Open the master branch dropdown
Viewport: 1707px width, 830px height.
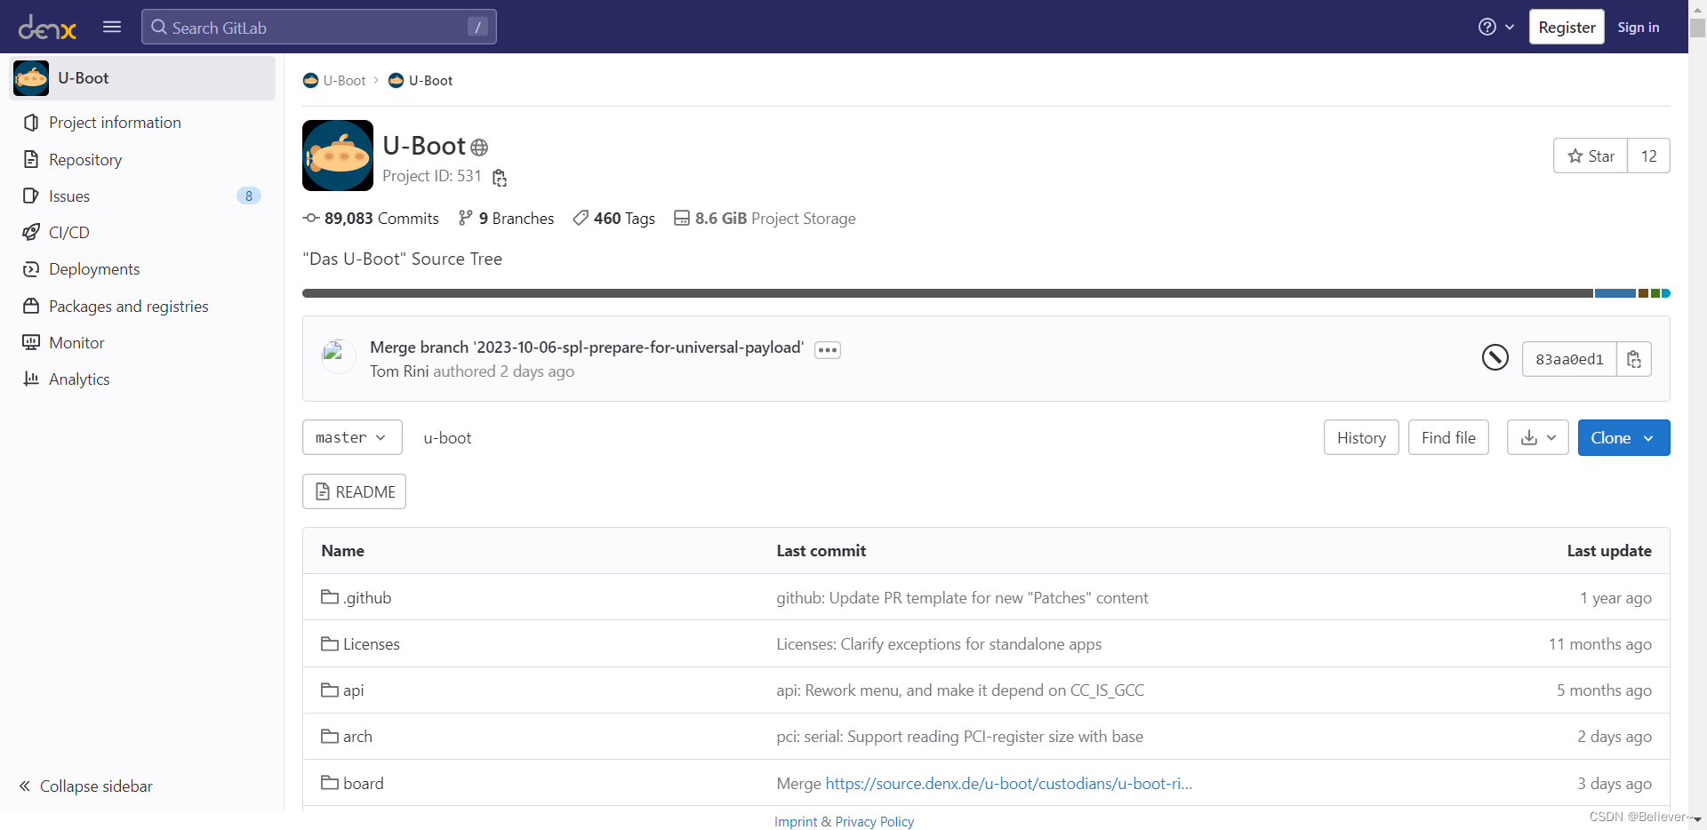(x=352, y=437)
